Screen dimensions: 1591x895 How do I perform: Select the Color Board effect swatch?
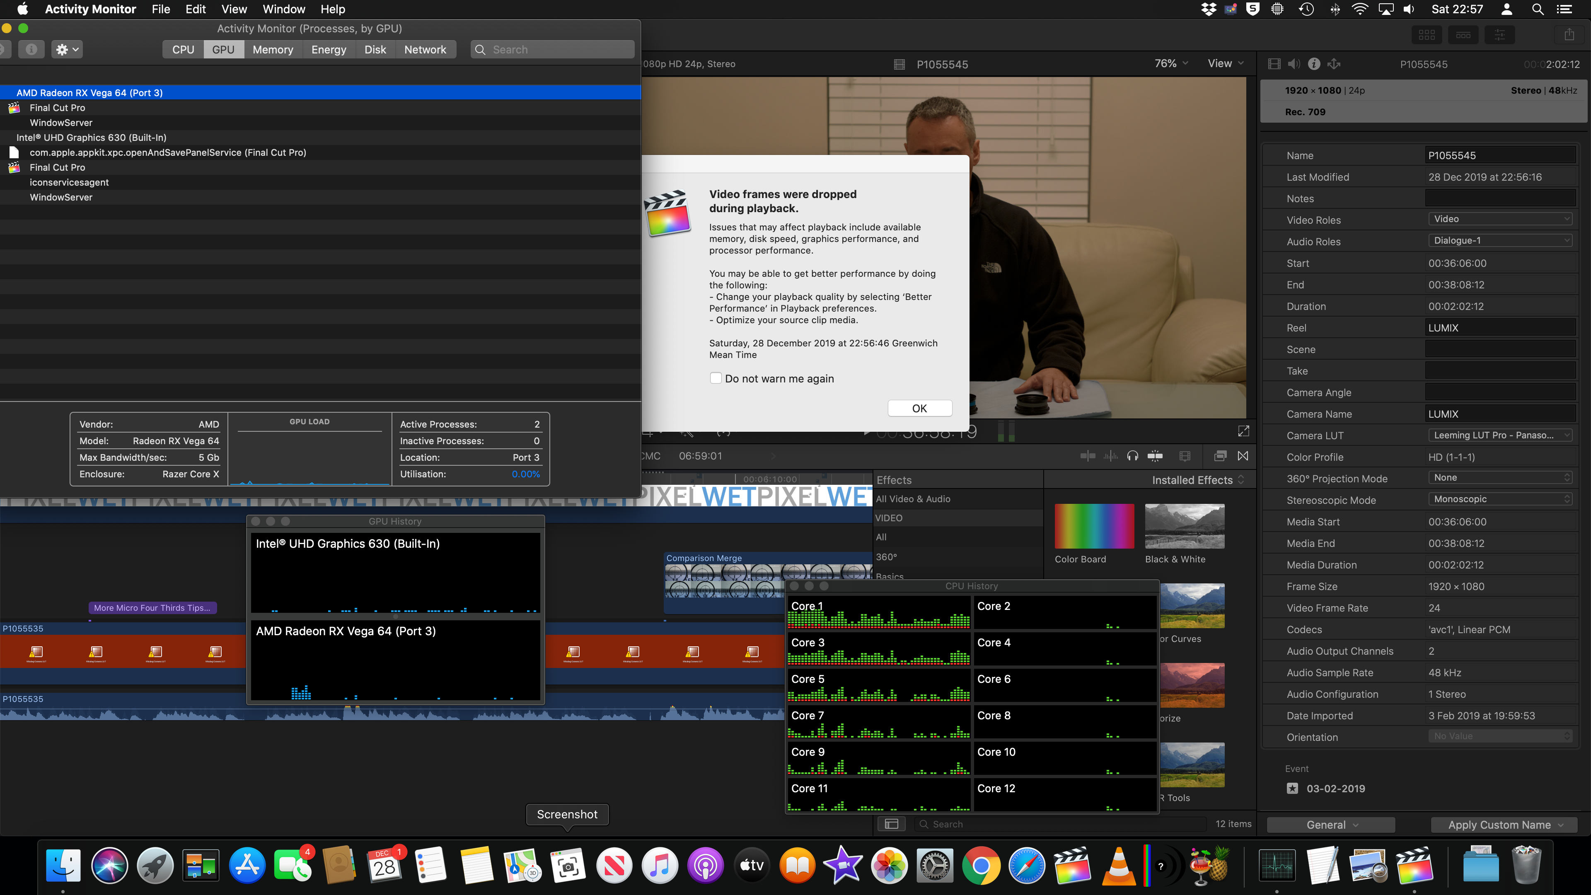(x=1094, y=526)
